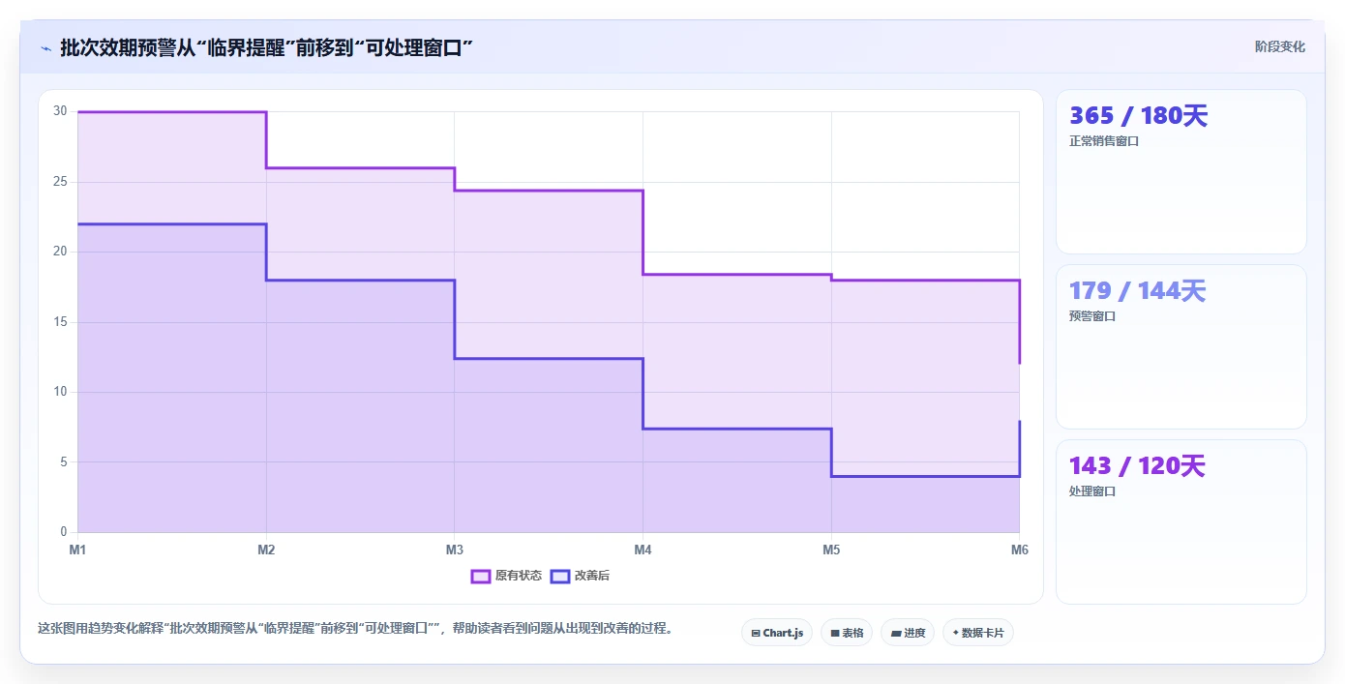Screen dimensions: 1345x684
Task: Click the trend icon beside the header title
Action: [45, 48]
